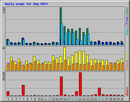Screen dimensions: 130x102
Task: Click the Sites legend label
Action: coord(127,67)
